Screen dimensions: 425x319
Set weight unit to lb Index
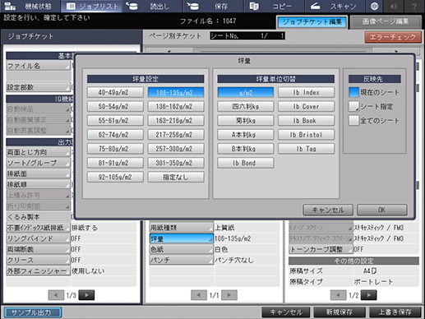(307, 92)
